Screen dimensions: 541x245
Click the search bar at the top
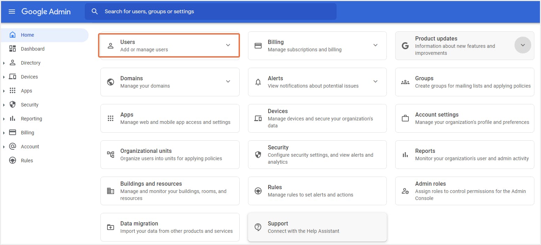pyautogui.click(x=209, y=11)
